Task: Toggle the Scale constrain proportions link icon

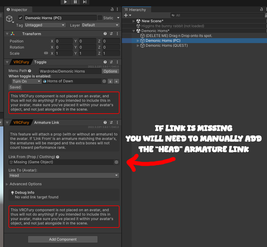Action: 46,53
